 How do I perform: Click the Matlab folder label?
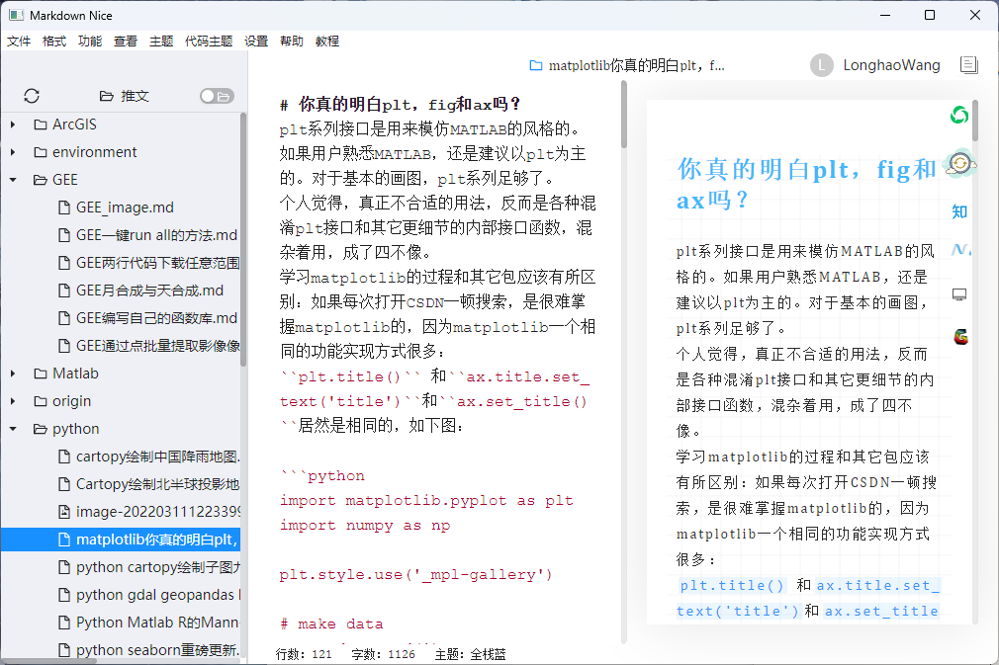click(75, 374)
